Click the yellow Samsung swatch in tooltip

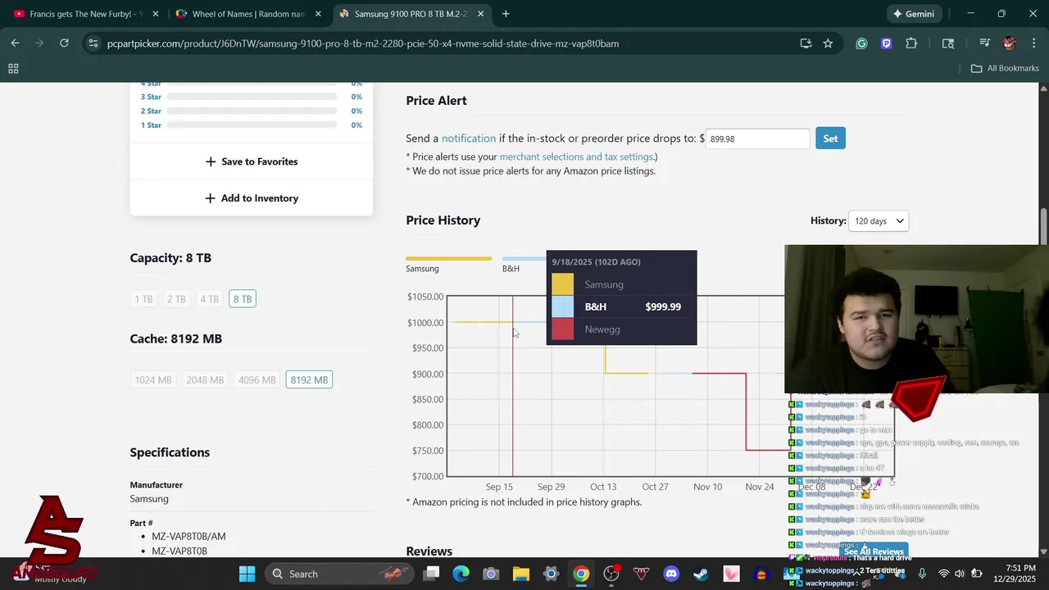pos(563,284)
